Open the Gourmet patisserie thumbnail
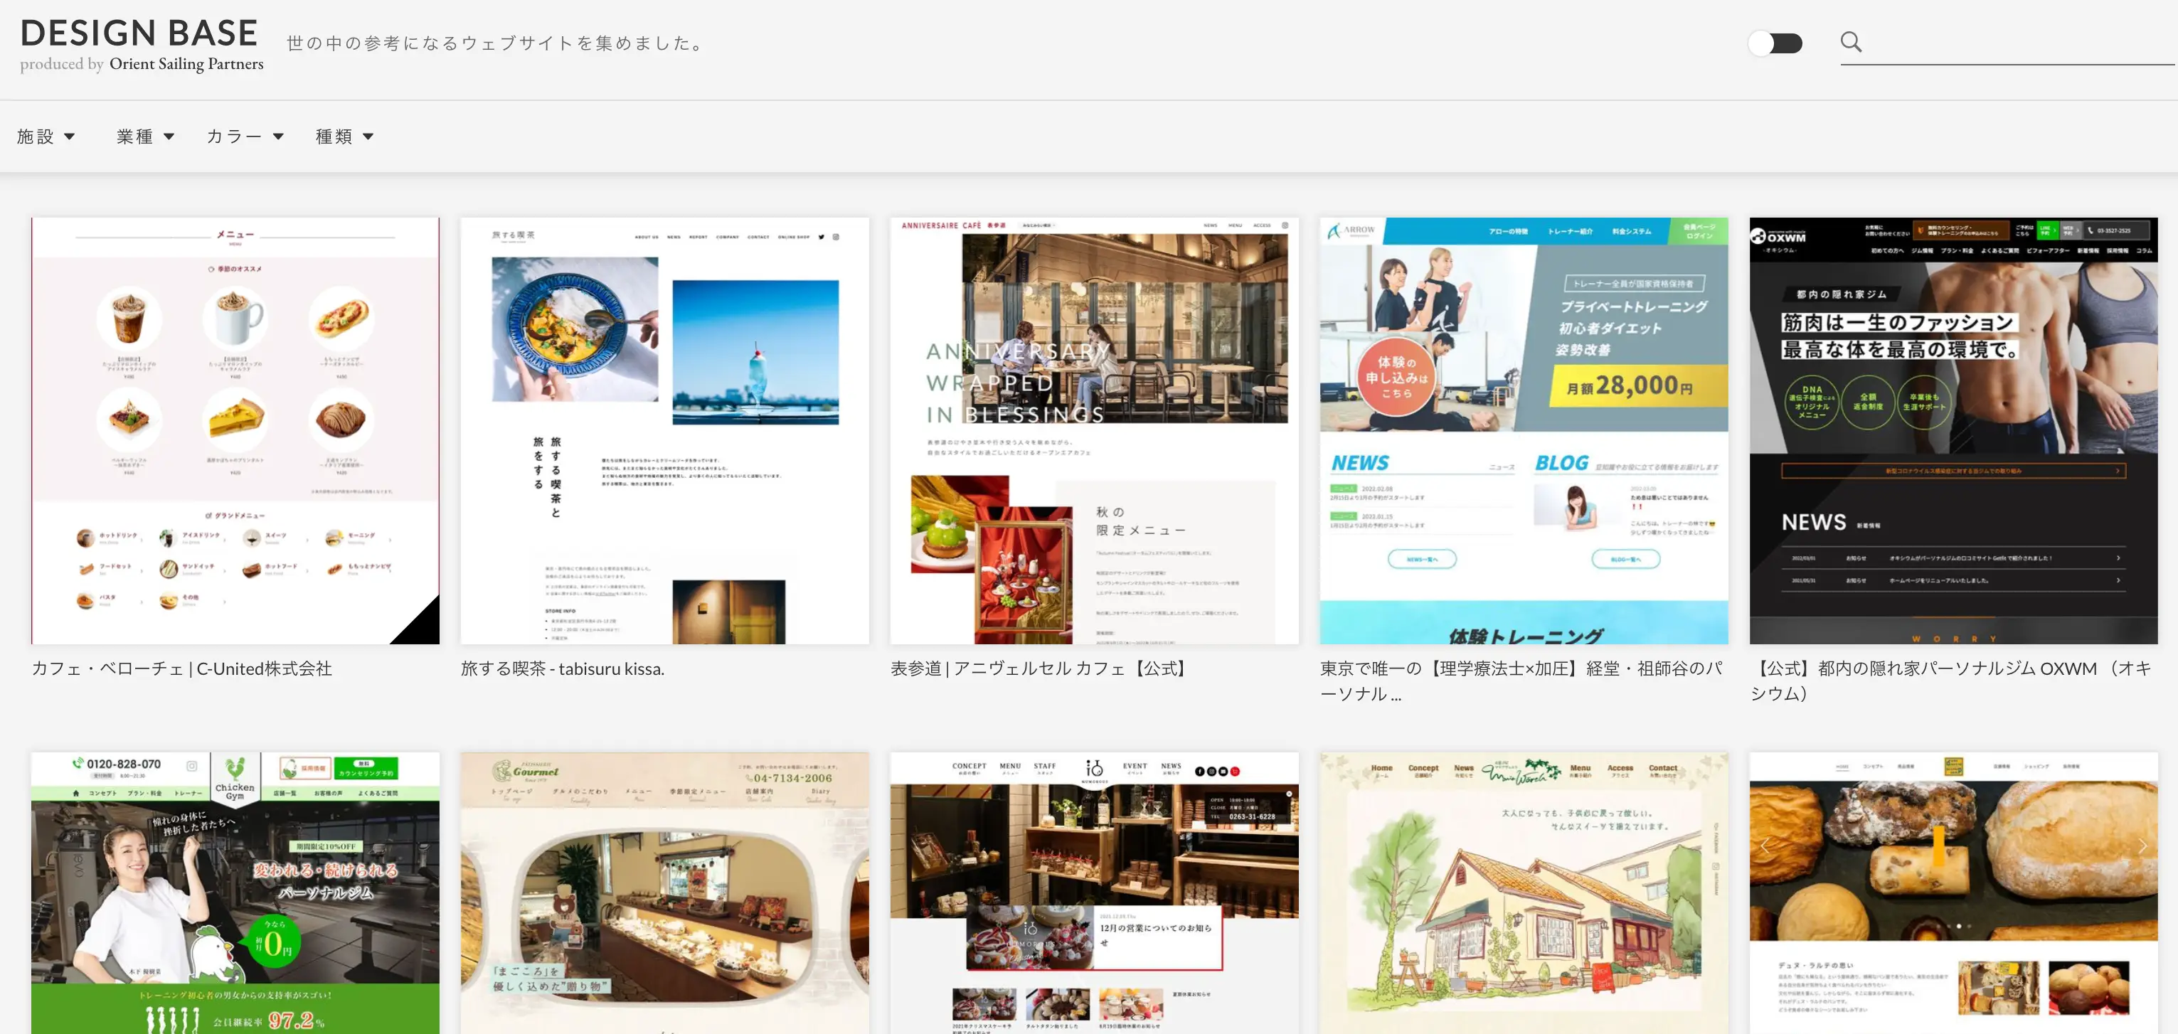 tap(664, 892)
